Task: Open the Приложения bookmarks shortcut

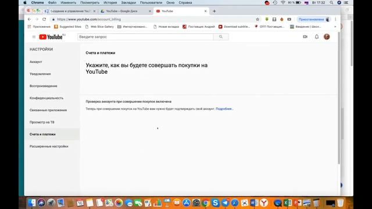Action: [x=39, y=27]
